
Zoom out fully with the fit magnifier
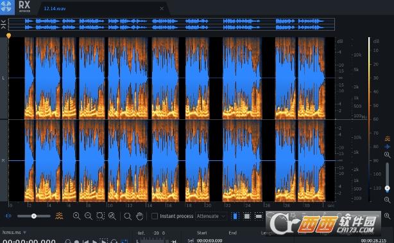click(x=112, y=216)
